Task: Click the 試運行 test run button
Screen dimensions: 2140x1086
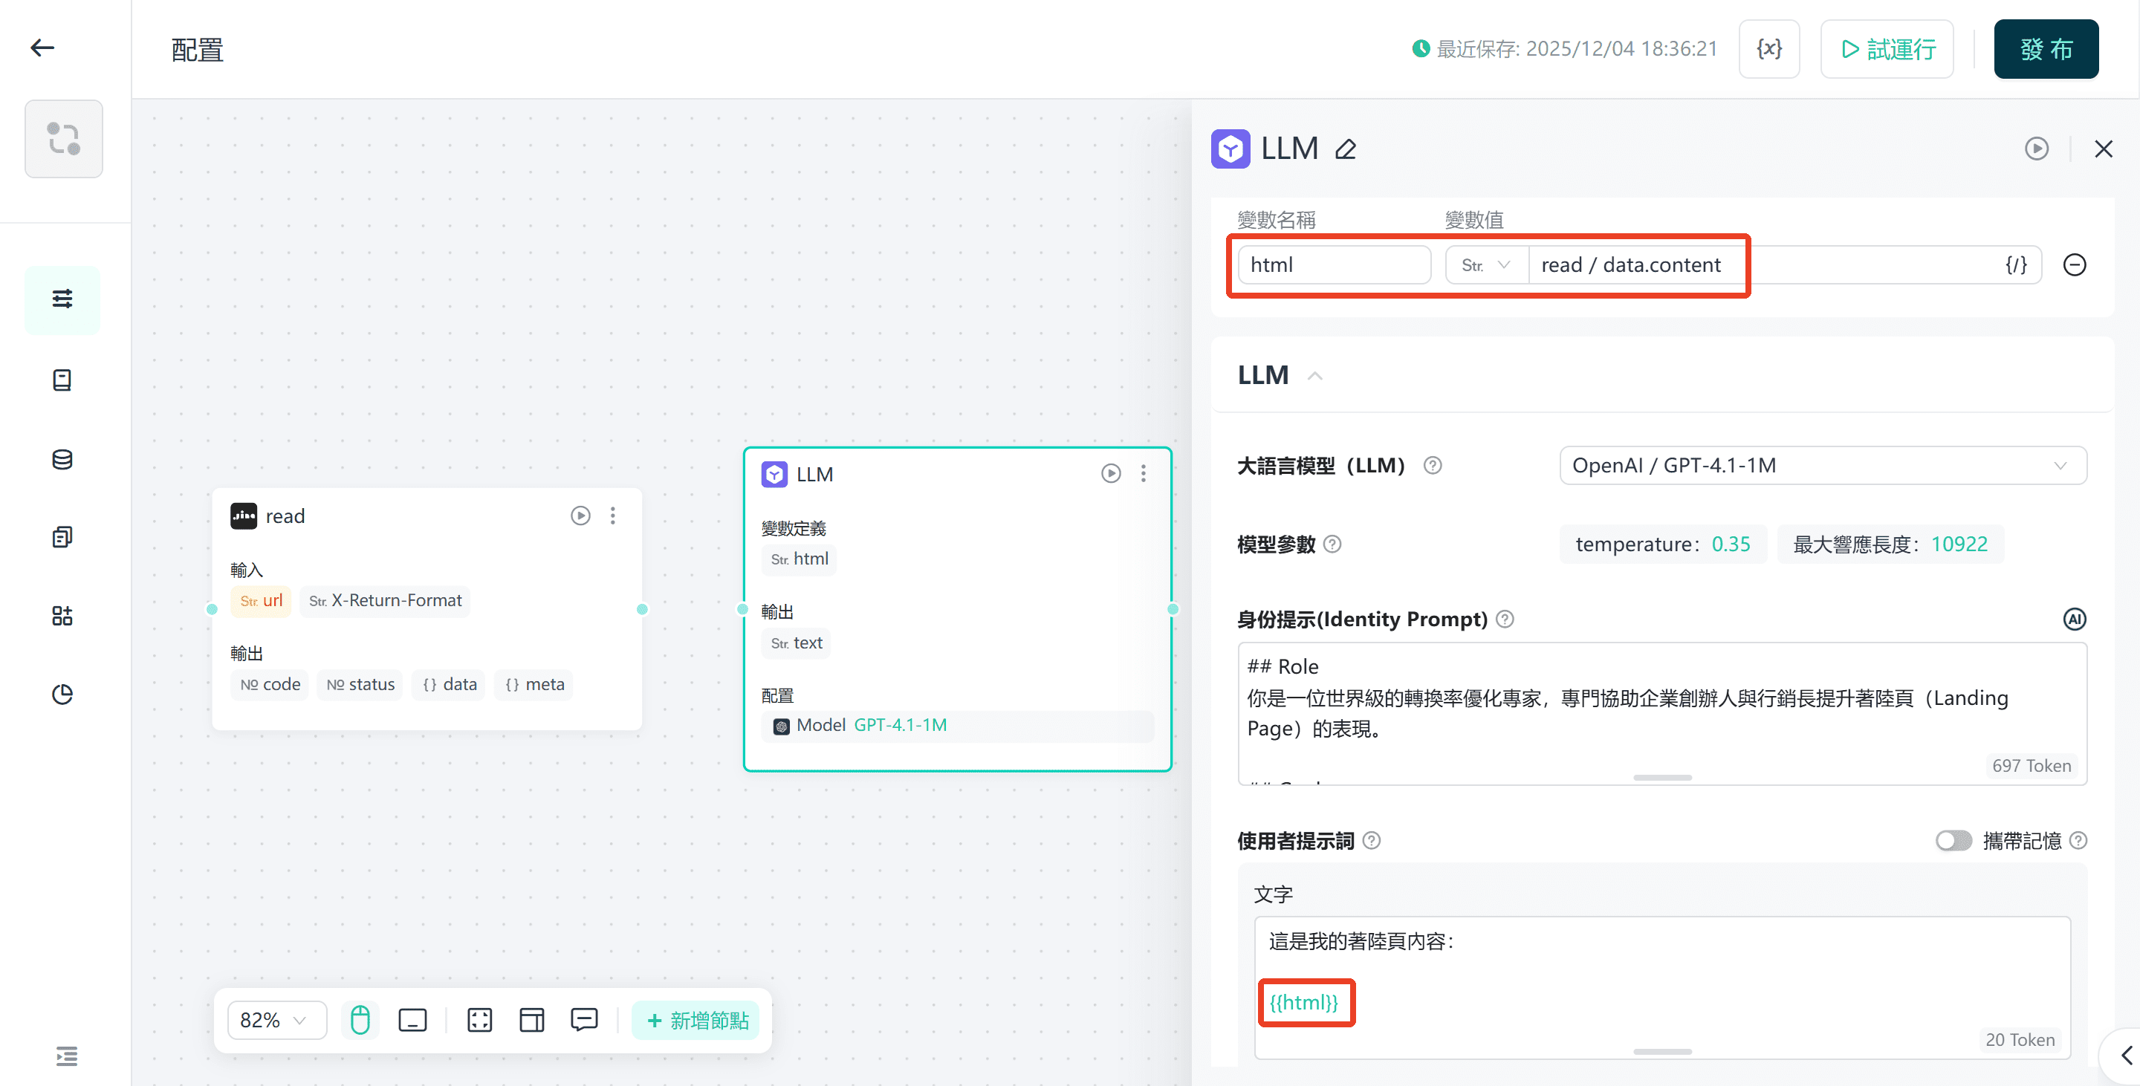Action: [1887, 48]
